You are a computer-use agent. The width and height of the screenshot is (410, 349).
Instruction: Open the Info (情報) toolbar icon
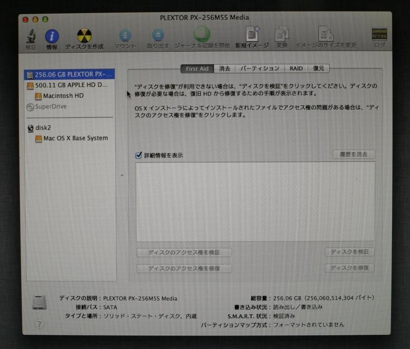[52, 36]
